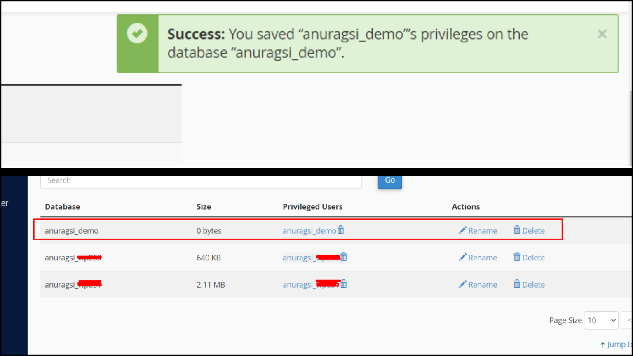Click the pencil Rename icon on the third database row
Viewport: 633px width, 356px height.
462,284
